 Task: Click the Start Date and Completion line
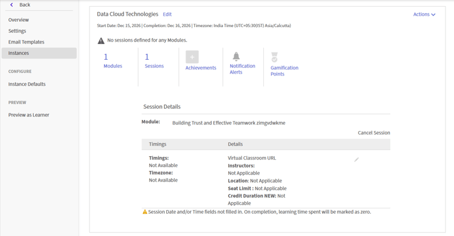(194, 25)
